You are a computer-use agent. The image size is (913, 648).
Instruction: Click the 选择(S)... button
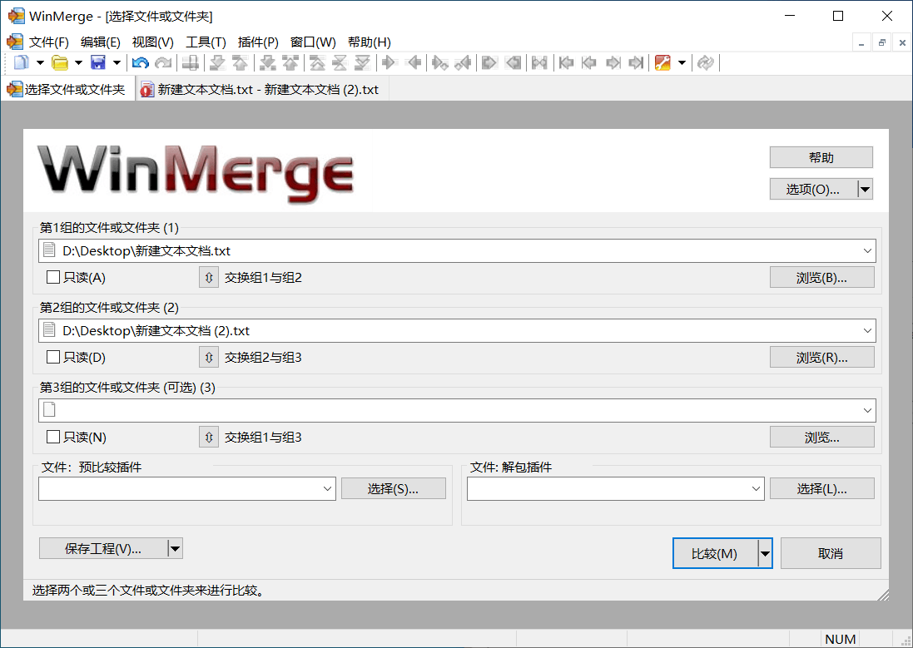click(x=393, y=488)
